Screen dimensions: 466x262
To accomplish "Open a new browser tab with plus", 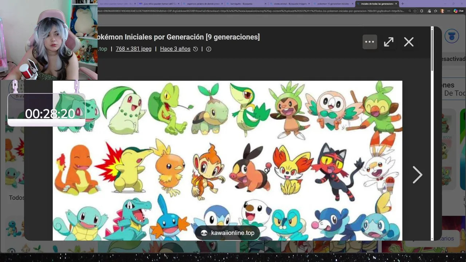I will click(x=402, y=4).
